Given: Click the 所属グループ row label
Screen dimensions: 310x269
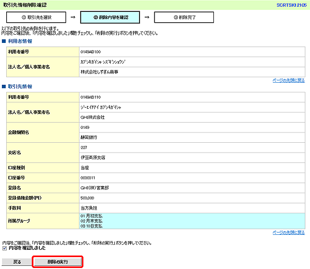Looking at the screenshot, I should pos(19,221).
